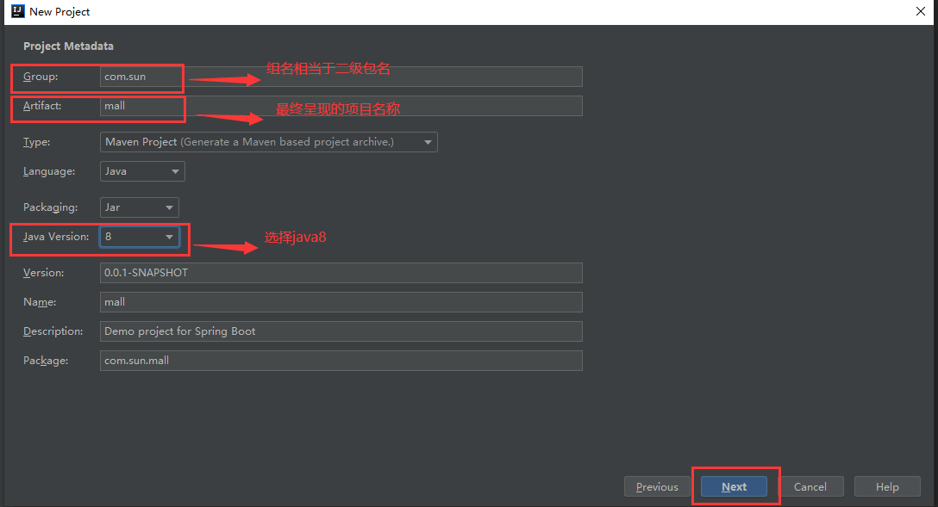This screenshot has height=507, width=938.
Task: Go back with the Previous button
Action: click(x=657, y=486)
